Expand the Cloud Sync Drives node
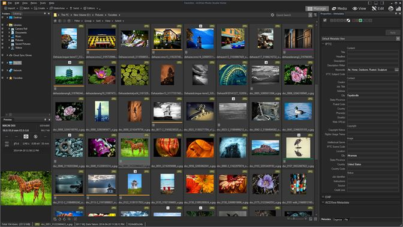The image size is (403, 227). tap(7, 55)
